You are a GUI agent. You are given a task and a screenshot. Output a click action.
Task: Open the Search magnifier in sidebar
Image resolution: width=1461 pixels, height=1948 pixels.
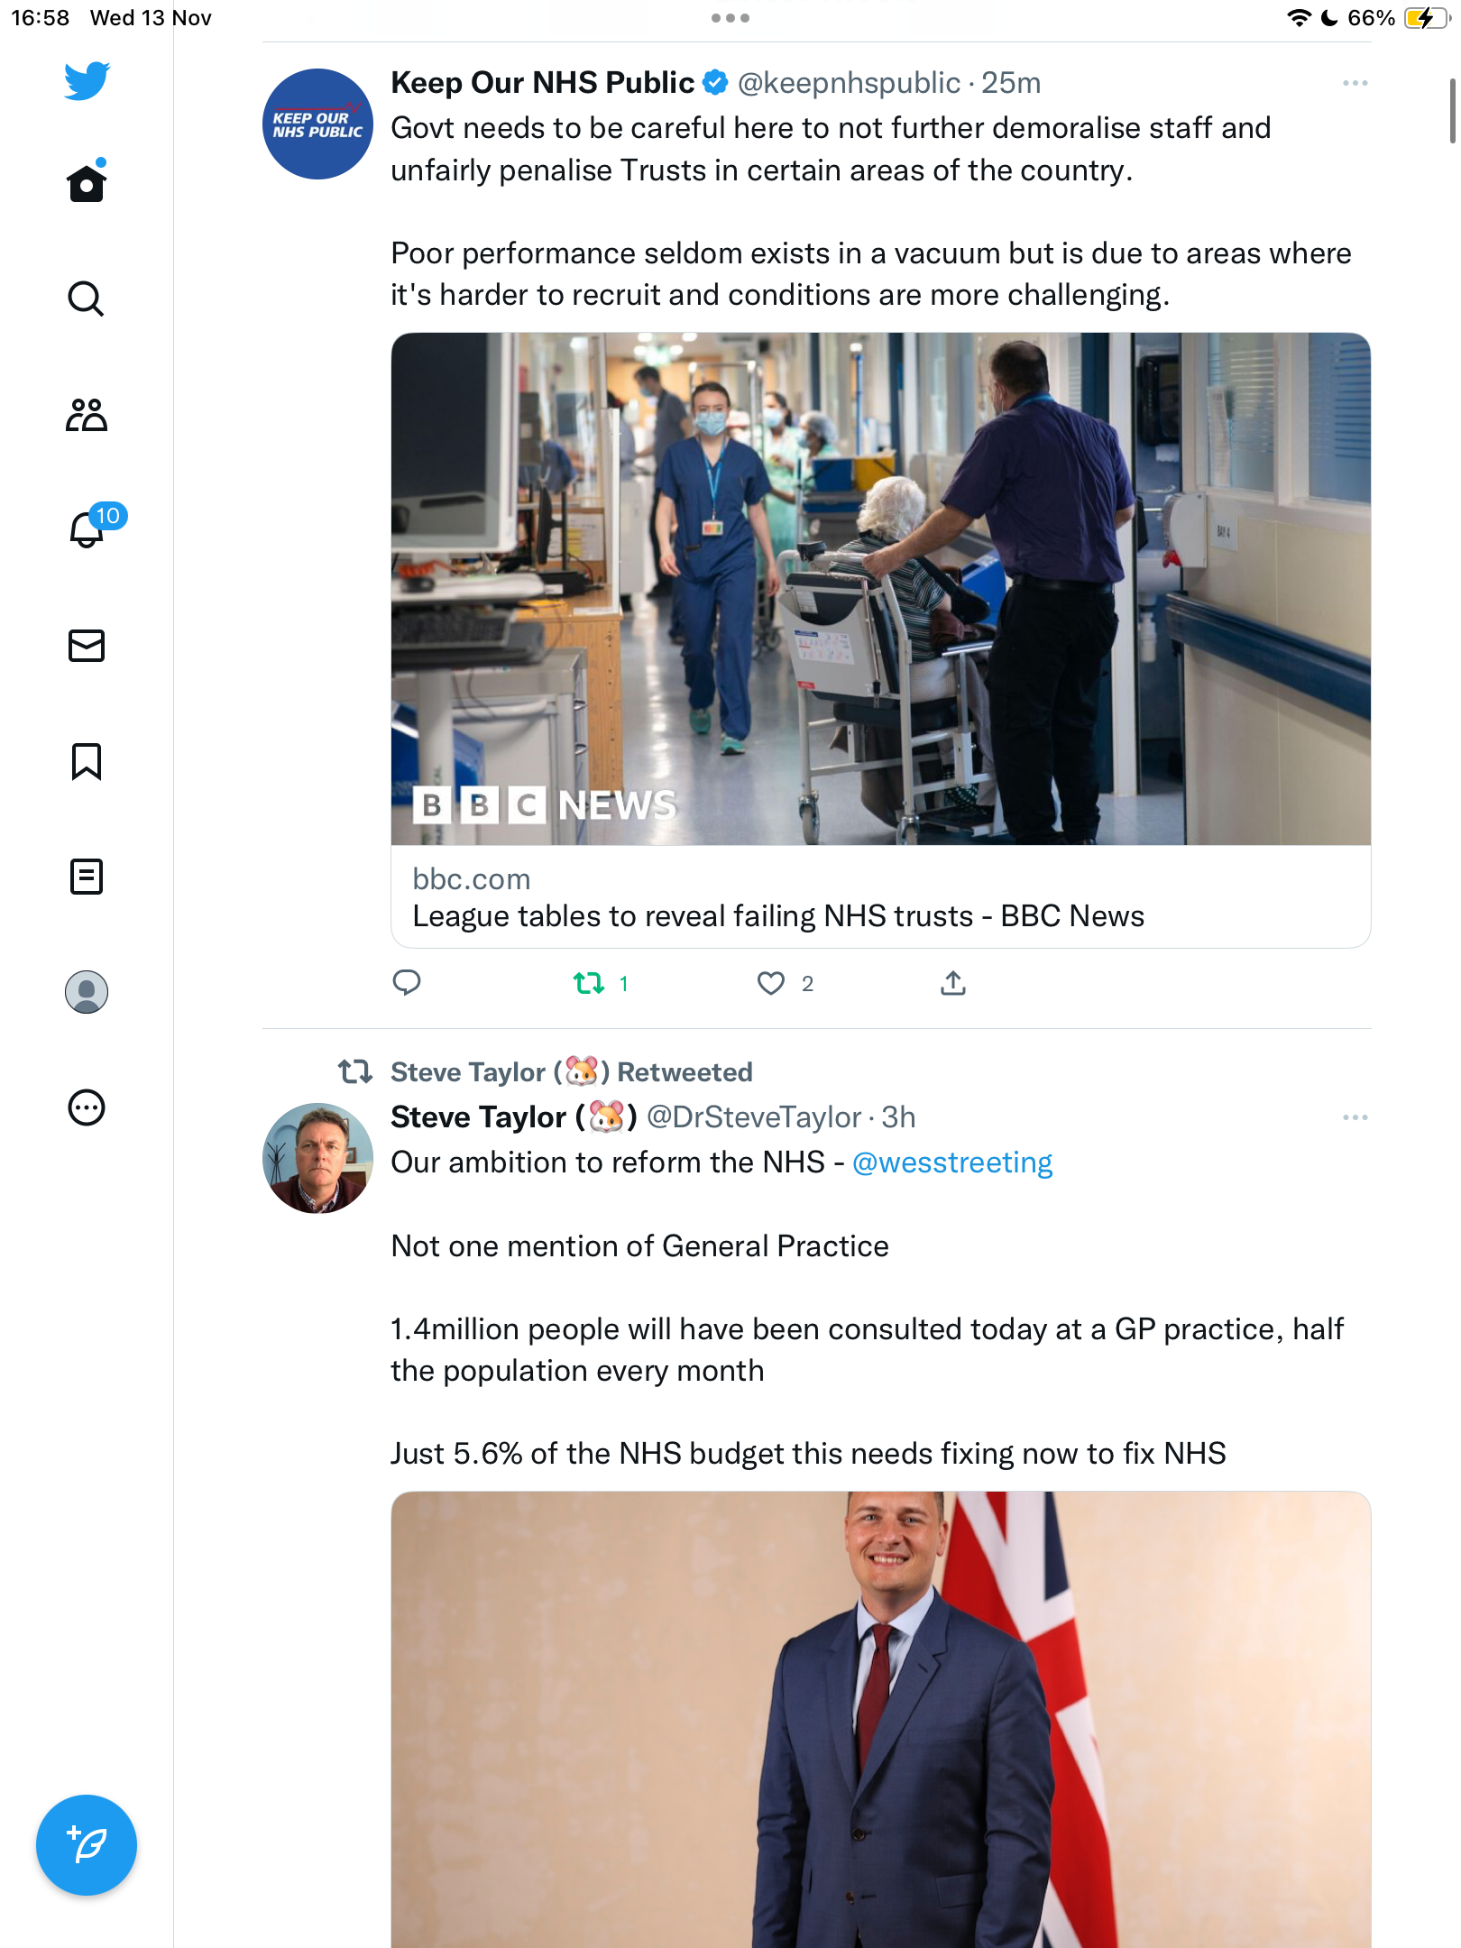pos(87,299)
